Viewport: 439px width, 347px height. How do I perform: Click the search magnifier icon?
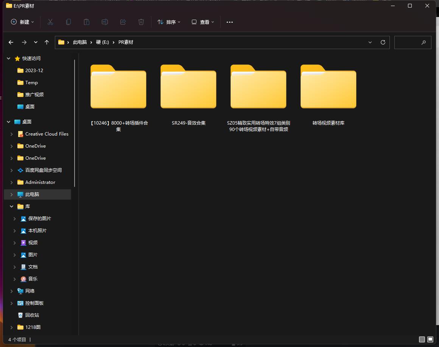423,42
